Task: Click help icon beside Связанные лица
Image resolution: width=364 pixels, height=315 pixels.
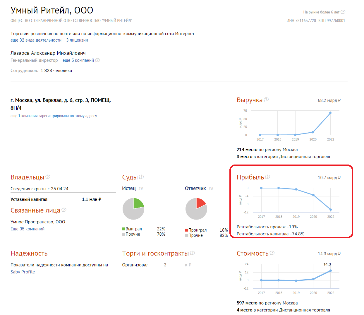Action: 64,210
